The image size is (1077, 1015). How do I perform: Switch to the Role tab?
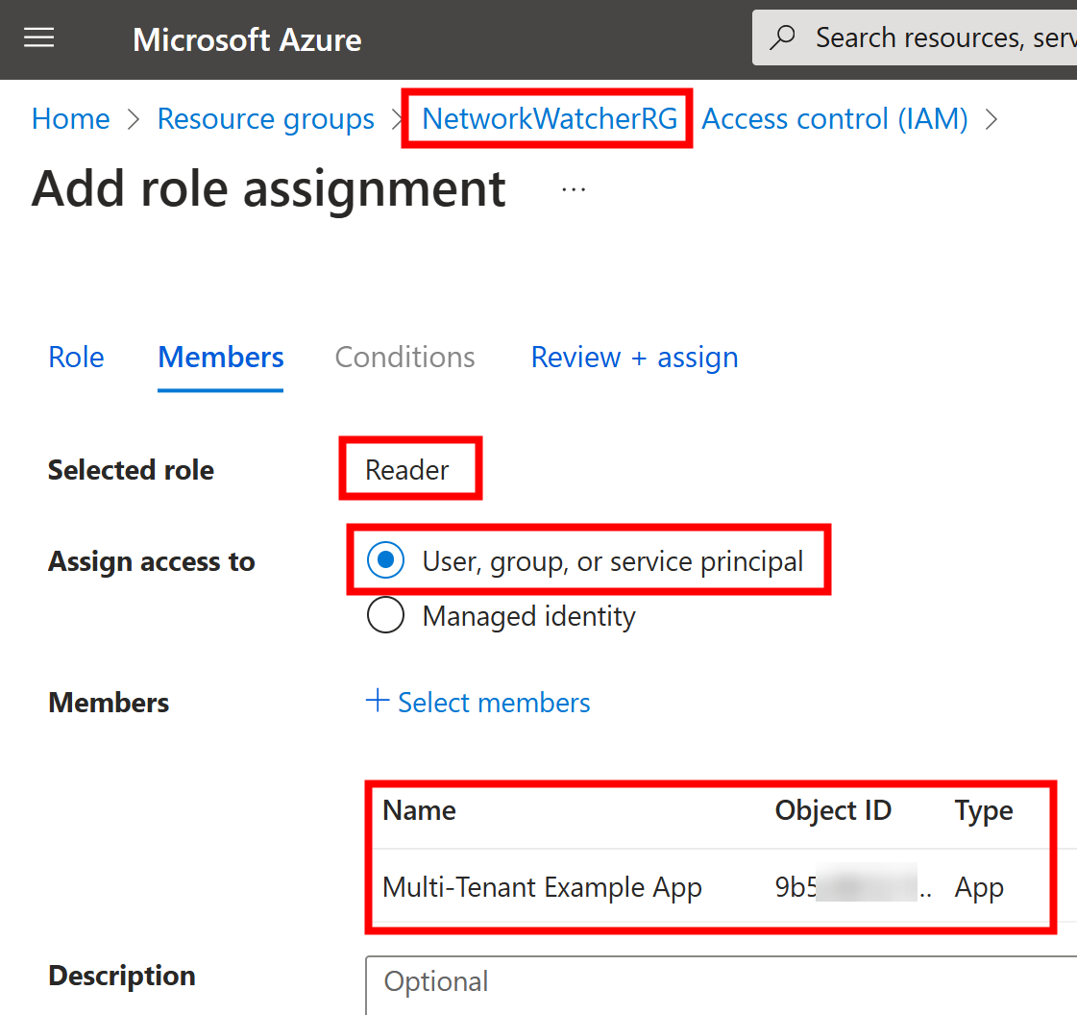[x=76, y=358]
